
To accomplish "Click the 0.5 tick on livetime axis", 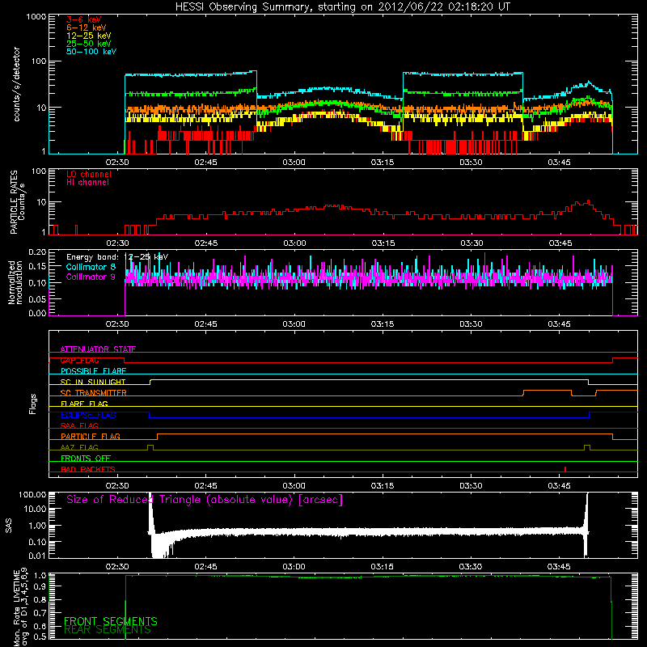I will [x=41, y=636].
